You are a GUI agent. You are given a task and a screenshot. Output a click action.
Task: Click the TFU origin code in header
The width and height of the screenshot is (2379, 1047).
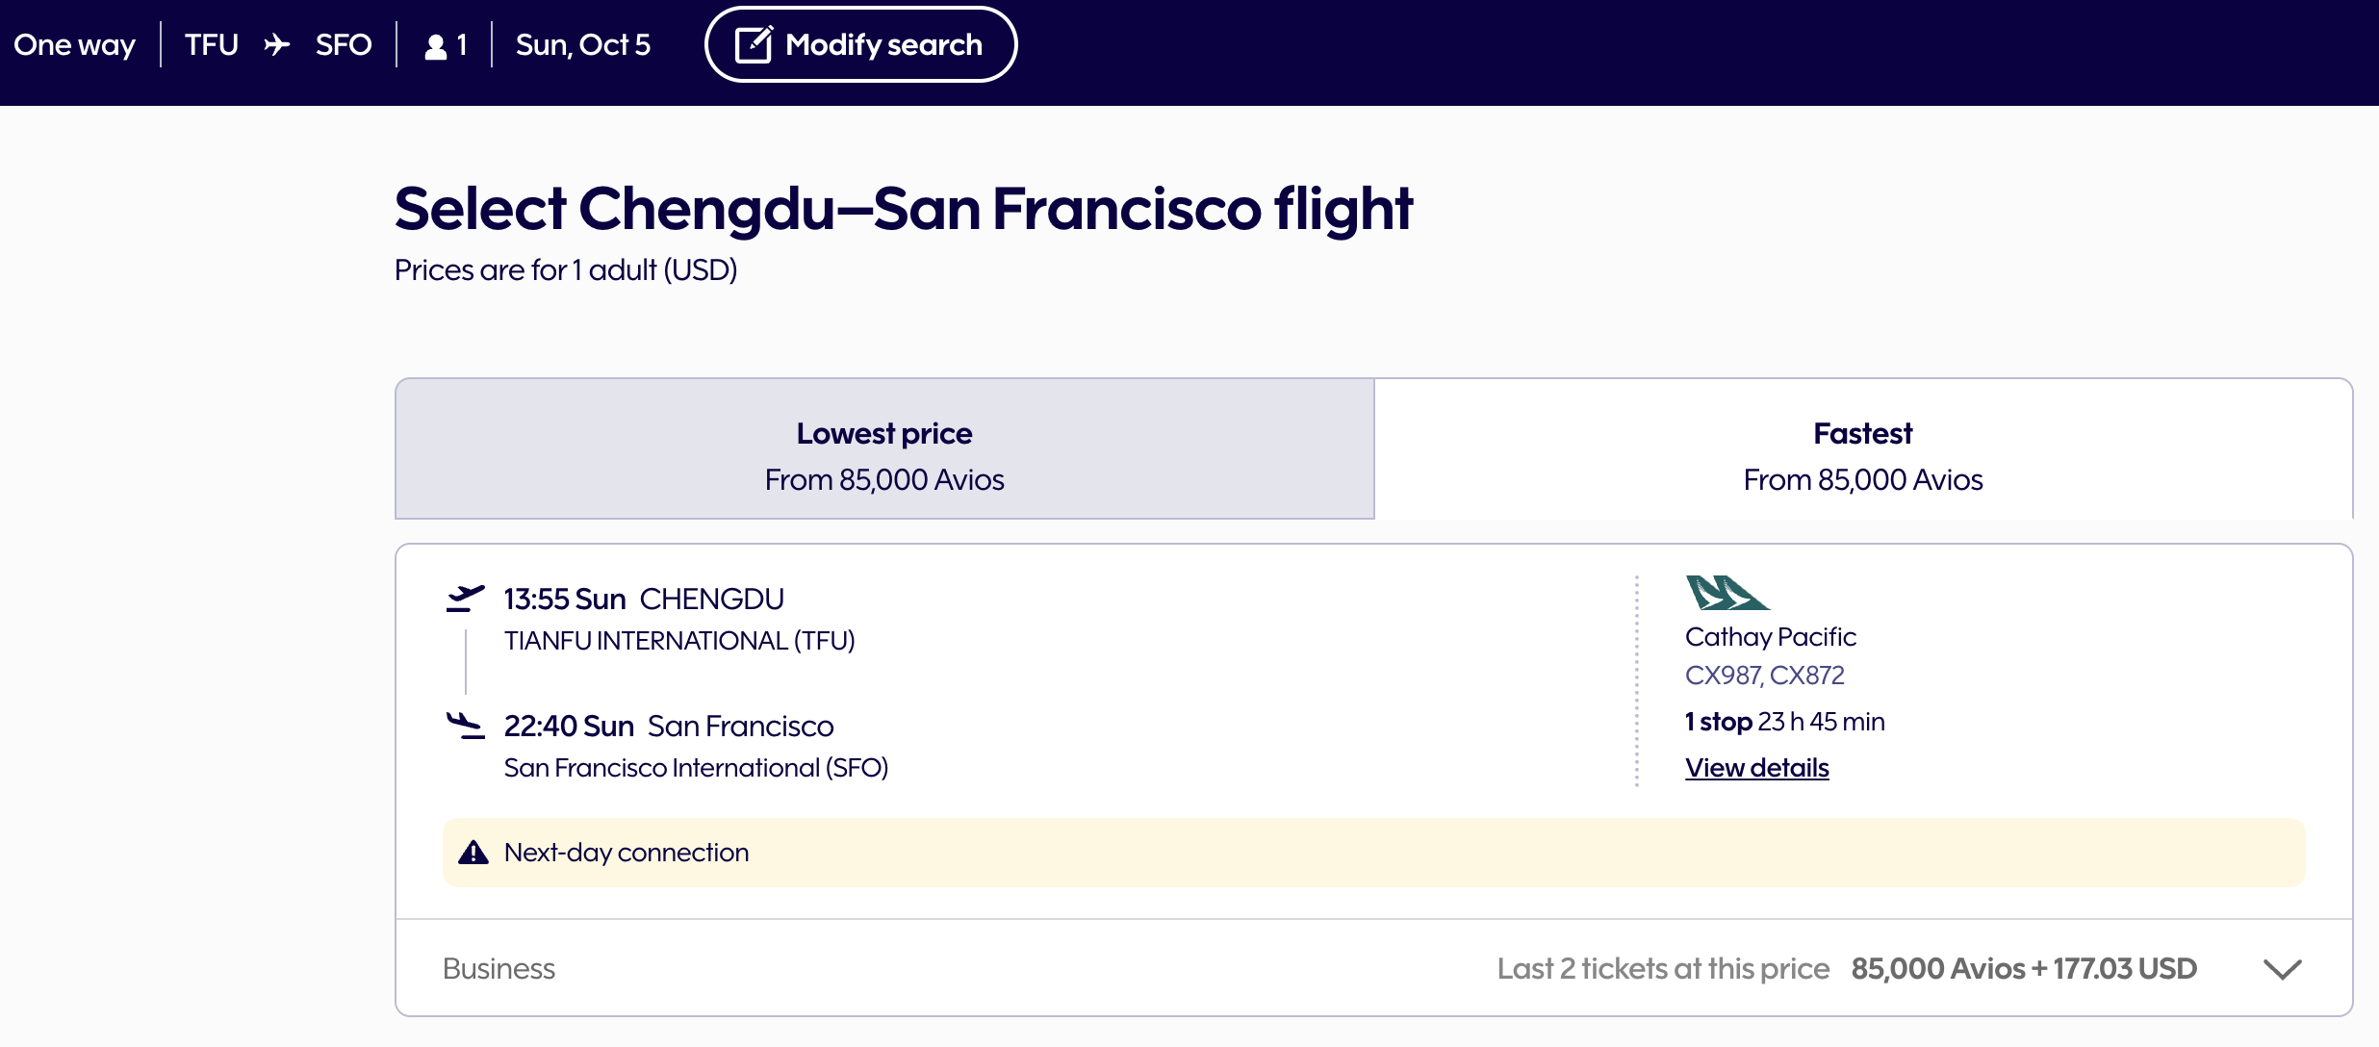point(211,45)
